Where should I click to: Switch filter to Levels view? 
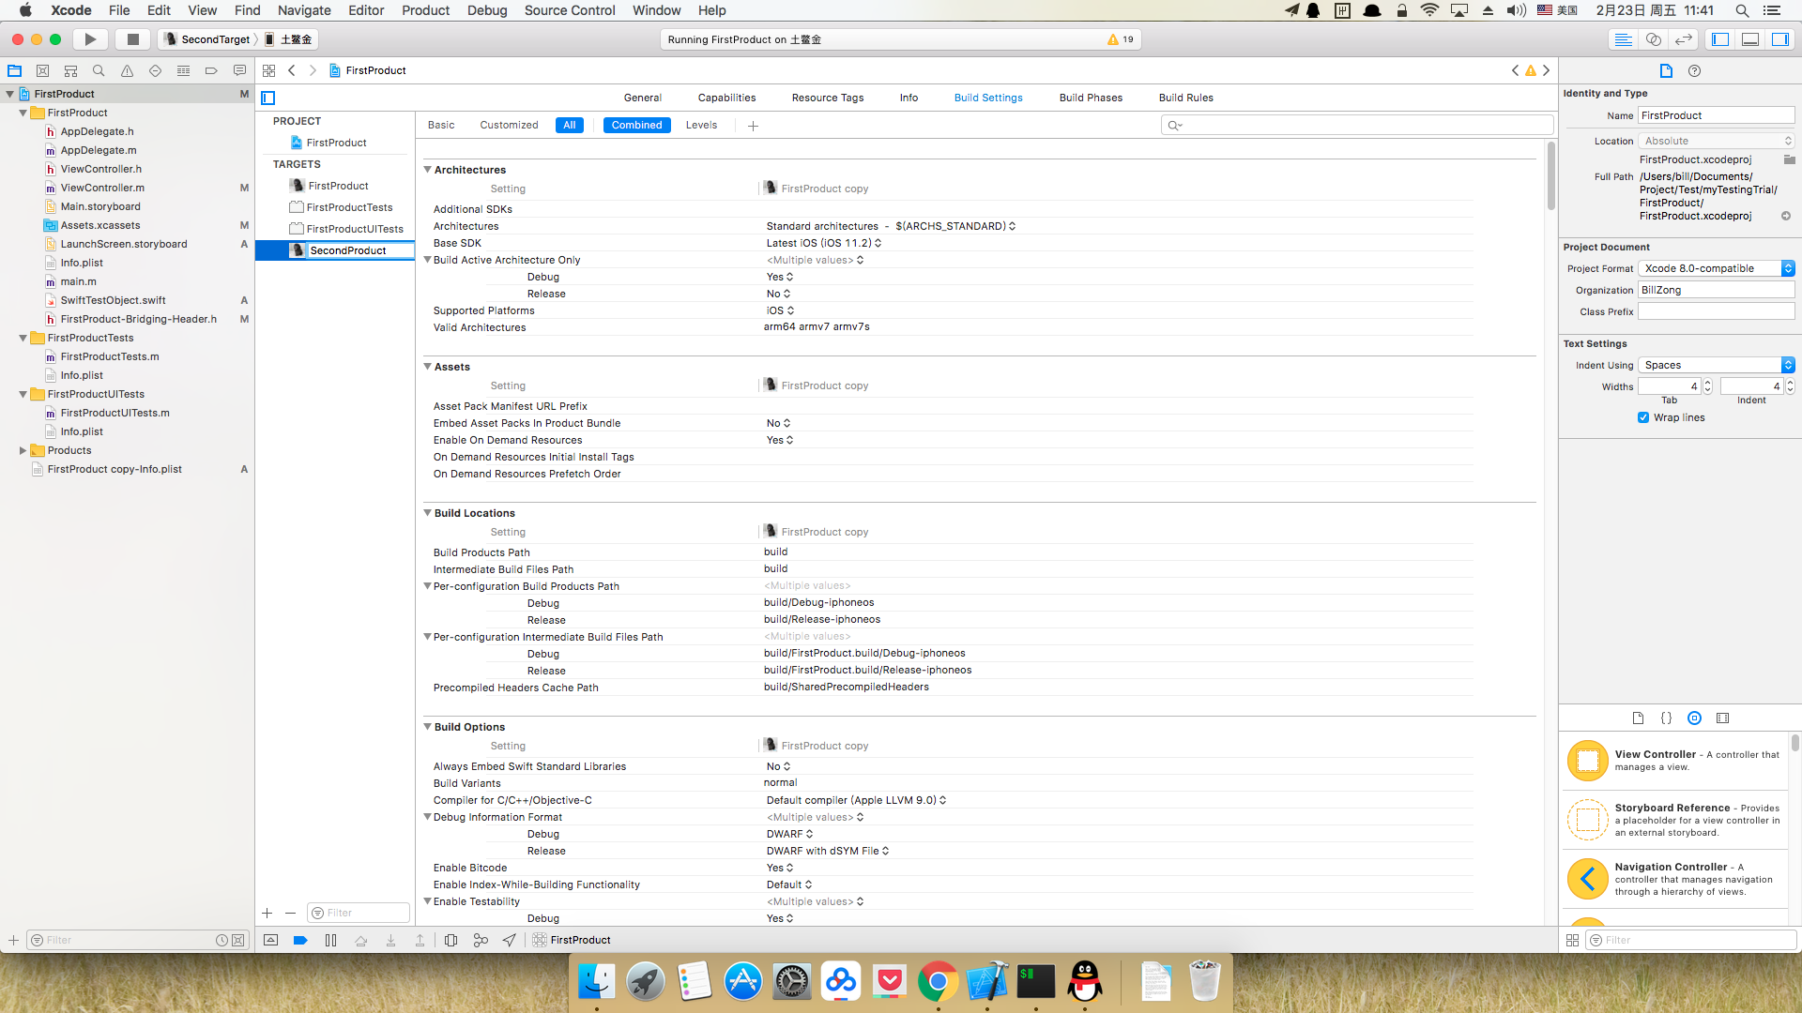(701, 125)
